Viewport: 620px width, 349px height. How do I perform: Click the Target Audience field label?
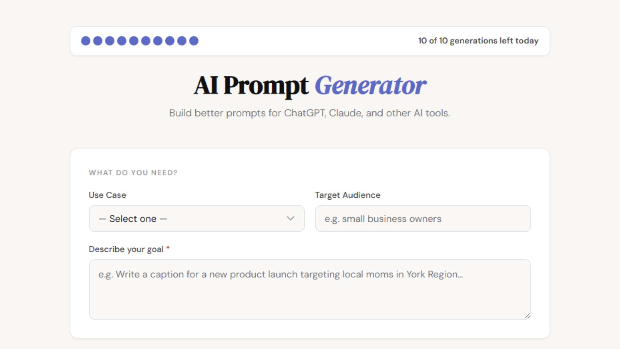[347, 195]
